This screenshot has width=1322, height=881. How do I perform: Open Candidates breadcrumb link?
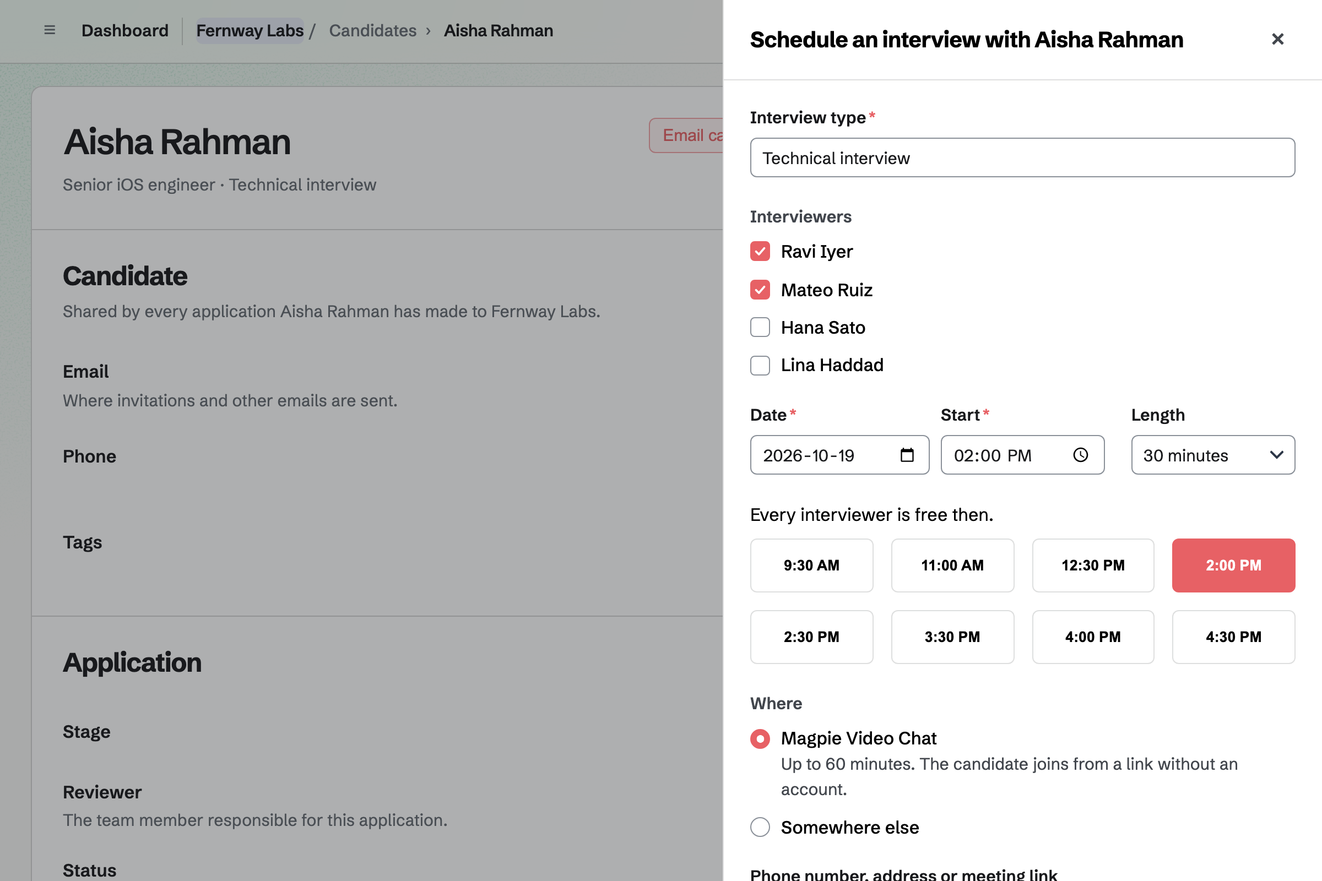tap(373, 30)
